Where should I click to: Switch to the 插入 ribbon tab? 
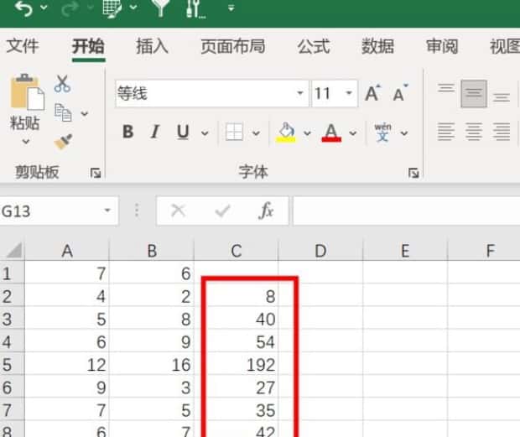tap(152, 47)
